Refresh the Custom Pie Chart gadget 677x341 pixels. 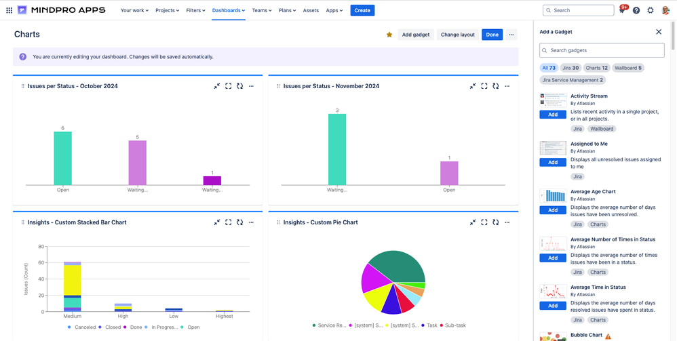point(496,222)
